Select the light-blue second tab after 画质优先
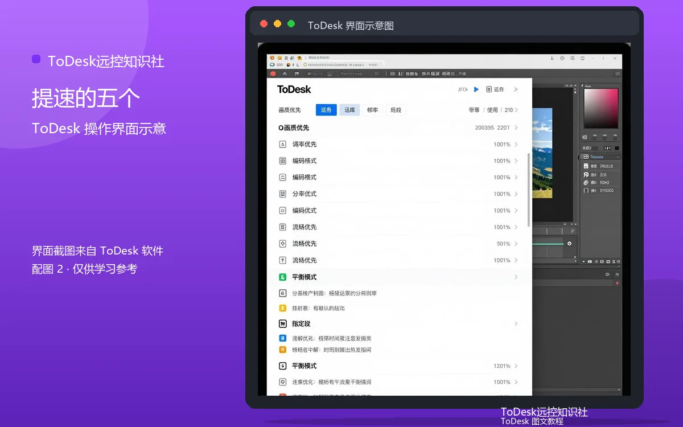This screenshot has height=427, width=683. tap(349, 110)
